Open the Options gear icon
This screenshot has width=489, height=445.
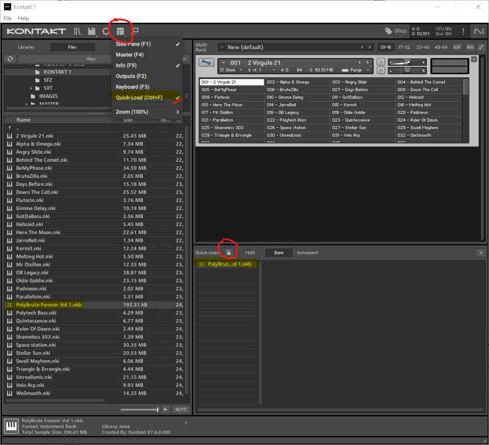106,31
